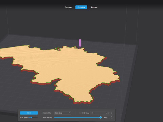Switch to the Prepare tab
This screenshot has height=122, width=163.
point(68,7)
